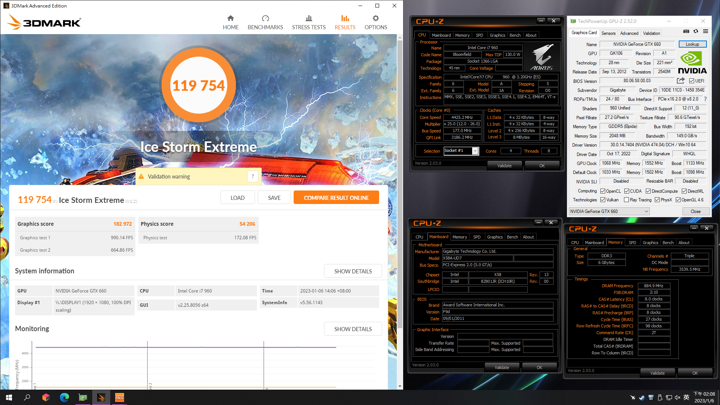Show details for Monitoring

point(353,329)
